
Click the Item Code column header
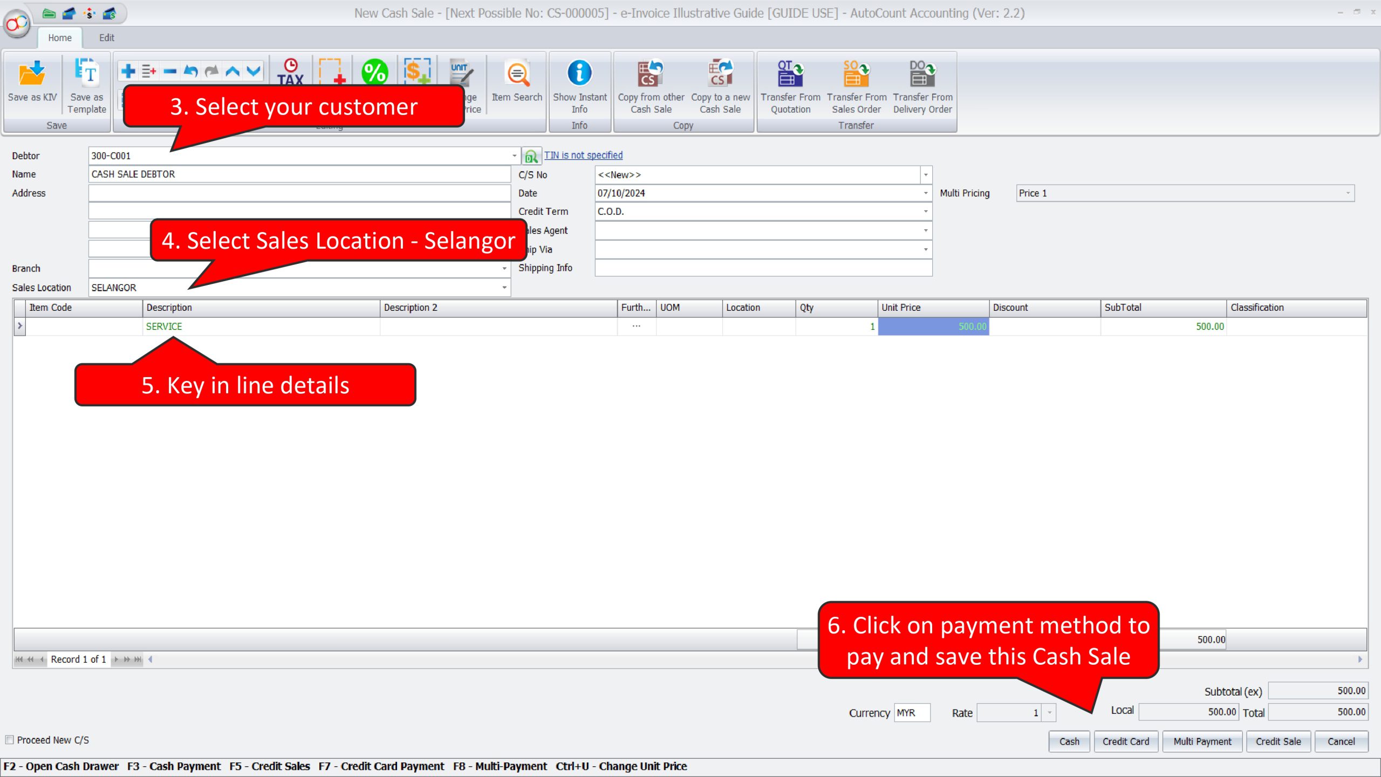pos(84,308)
